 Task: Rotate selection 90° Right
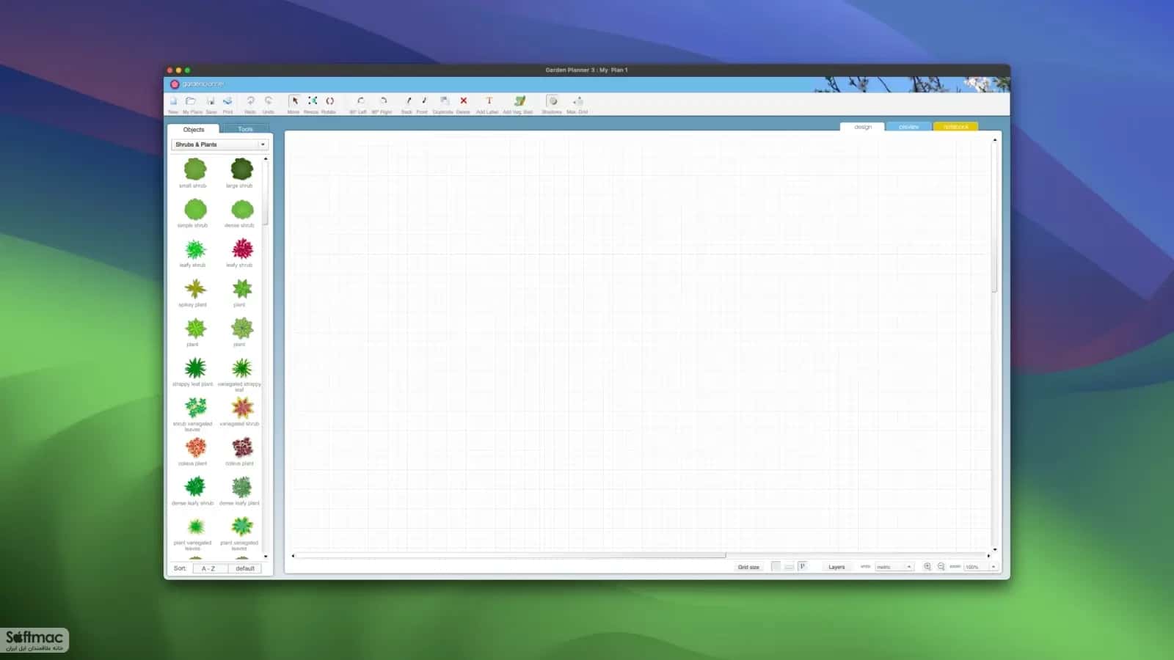[382, 101]
